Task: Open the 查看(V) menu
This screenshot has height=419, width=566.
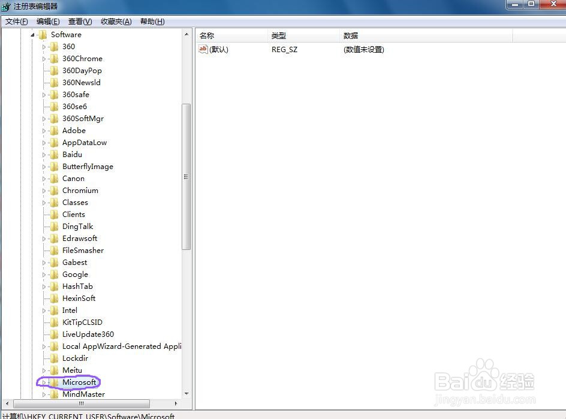Action: [x=80, y=22]
